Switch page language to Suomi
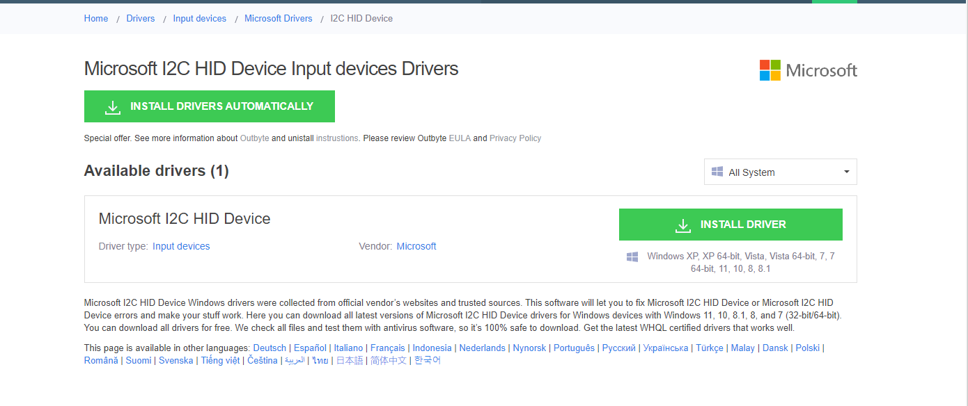Image resolution: width=968 pixels, height=406 pixels. 139,360
